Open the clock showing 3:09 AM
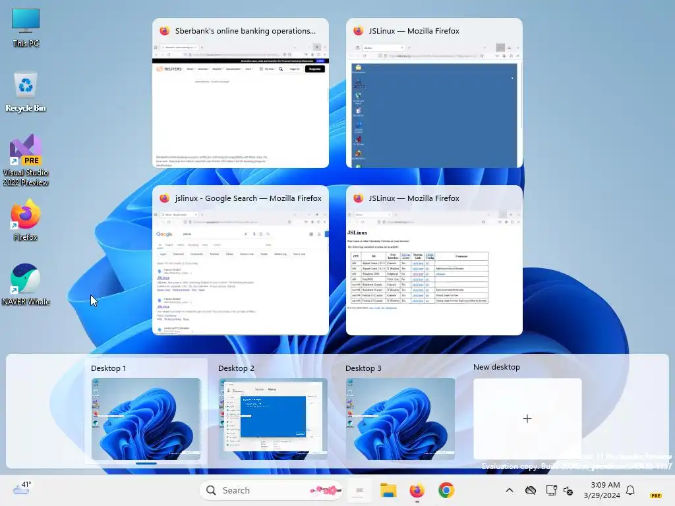This screenshot has width=675, height=506. pos(602,490)
